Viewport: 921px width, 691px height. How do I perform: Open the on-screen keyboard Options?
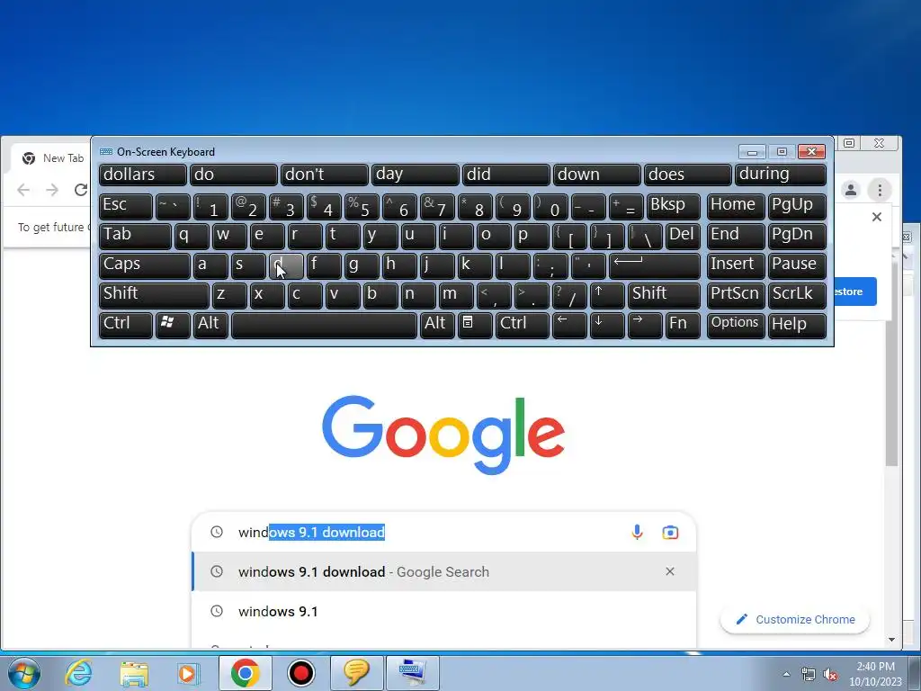click(736, 325)
